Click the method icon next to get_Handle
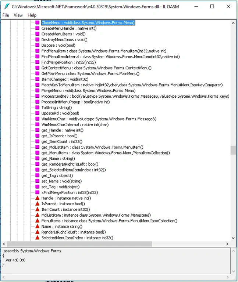This screenshot has height=282, width=238. tap(37, 130)
